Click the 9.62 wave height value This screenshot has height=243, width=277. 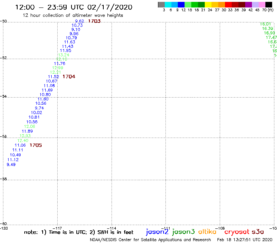click(79, 21)
